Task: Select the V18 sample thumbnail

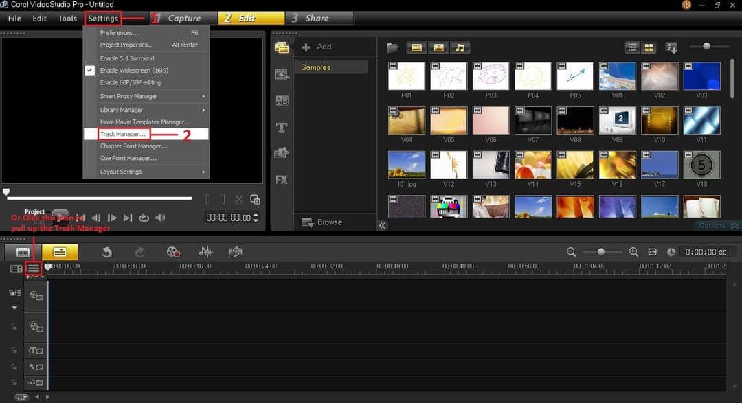Action: click(x=701, y=165)
